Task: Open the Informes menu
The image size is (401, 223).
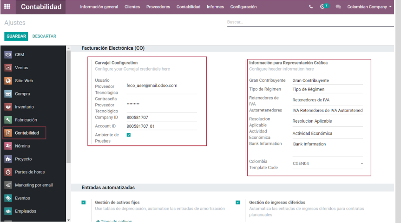Action: coord(215,7)
